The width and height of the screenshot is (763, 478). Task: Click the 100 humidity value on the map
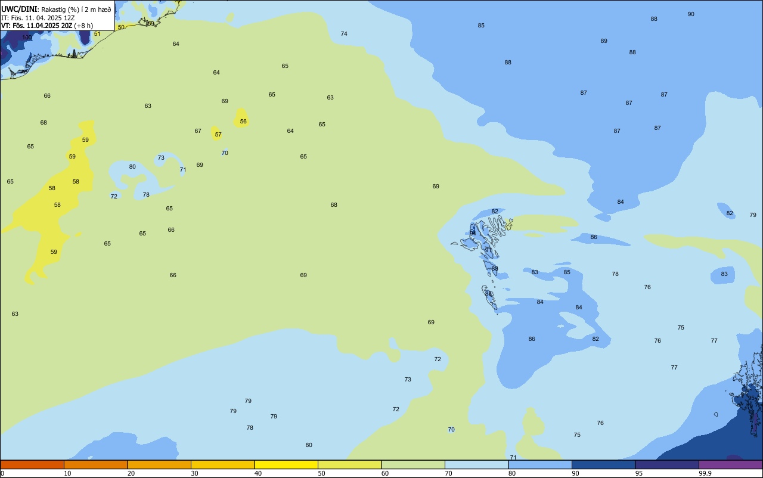(27, 38)
